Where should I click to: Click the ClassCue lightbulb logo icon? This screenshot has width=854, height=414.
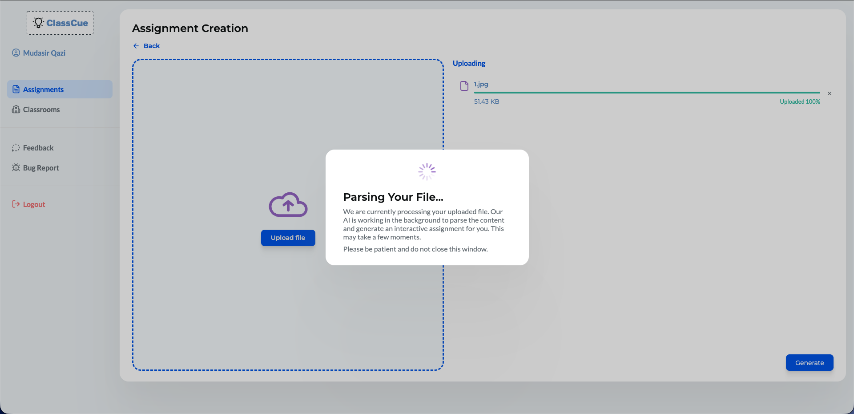(38, 23)
